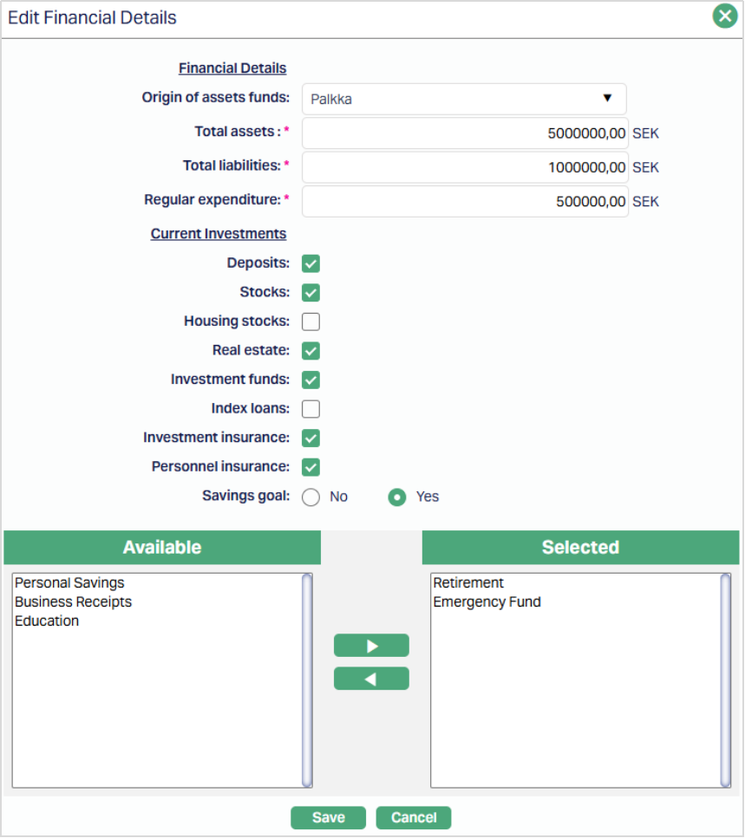This screenshot has height=838, width=745.
Task: Untick the Real estate checkbox
Action: pos(310,351)
